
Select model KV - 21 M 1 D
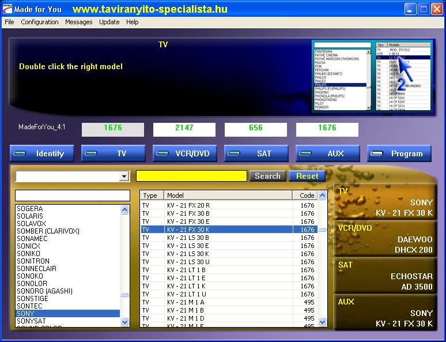pos(229,318)
